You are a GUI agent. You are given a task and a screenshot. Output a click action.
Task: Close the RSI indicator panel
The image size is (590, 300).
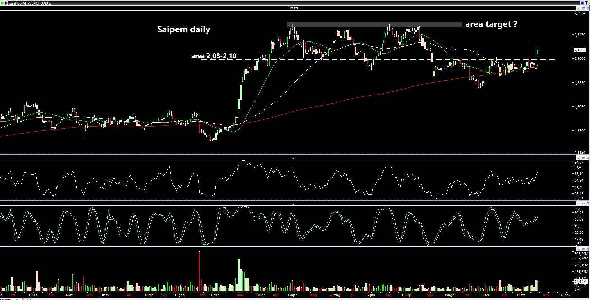[x=587, y=158]
